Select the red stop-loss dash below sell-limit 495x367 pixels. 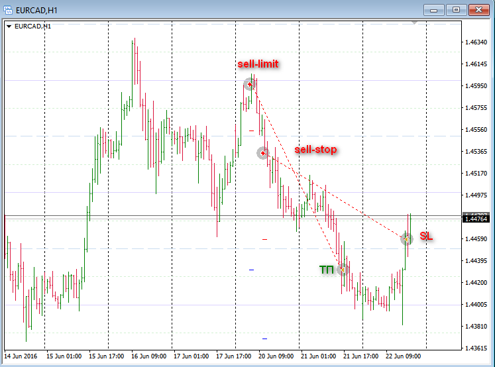click(x=251, y=131)
